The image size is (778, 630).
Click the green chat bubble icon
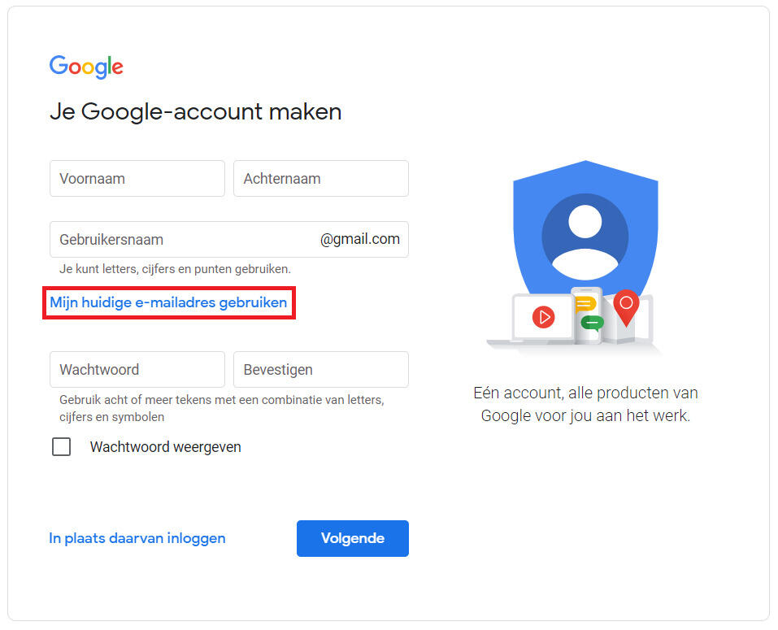[x=592, y=324]
